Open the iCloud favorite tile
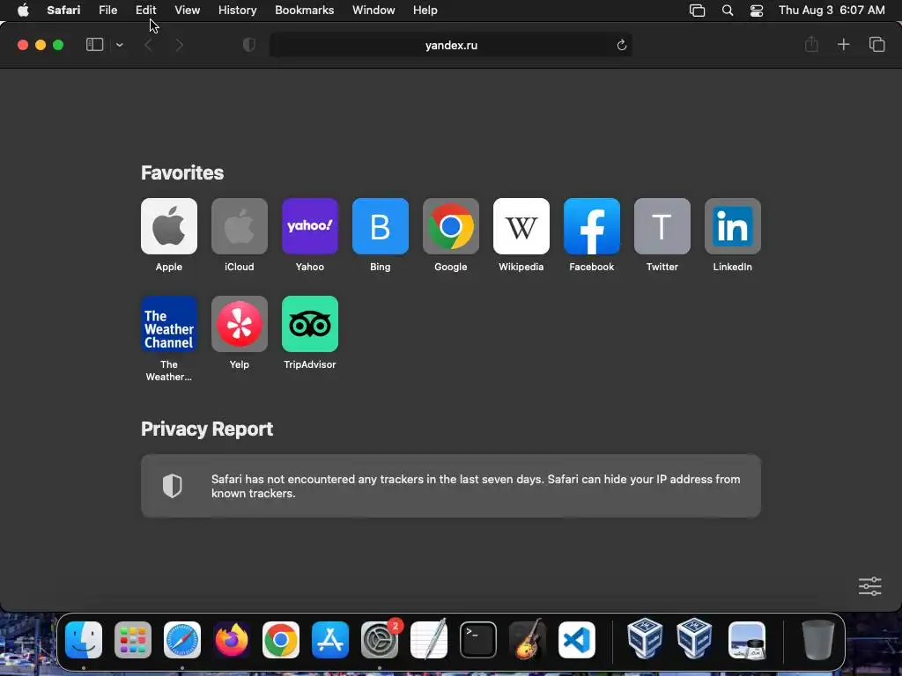902x676 pixels. [240, 226]
